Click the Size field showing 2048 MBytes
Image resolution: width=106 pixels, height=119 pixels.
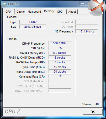click(x=33, y=27)
